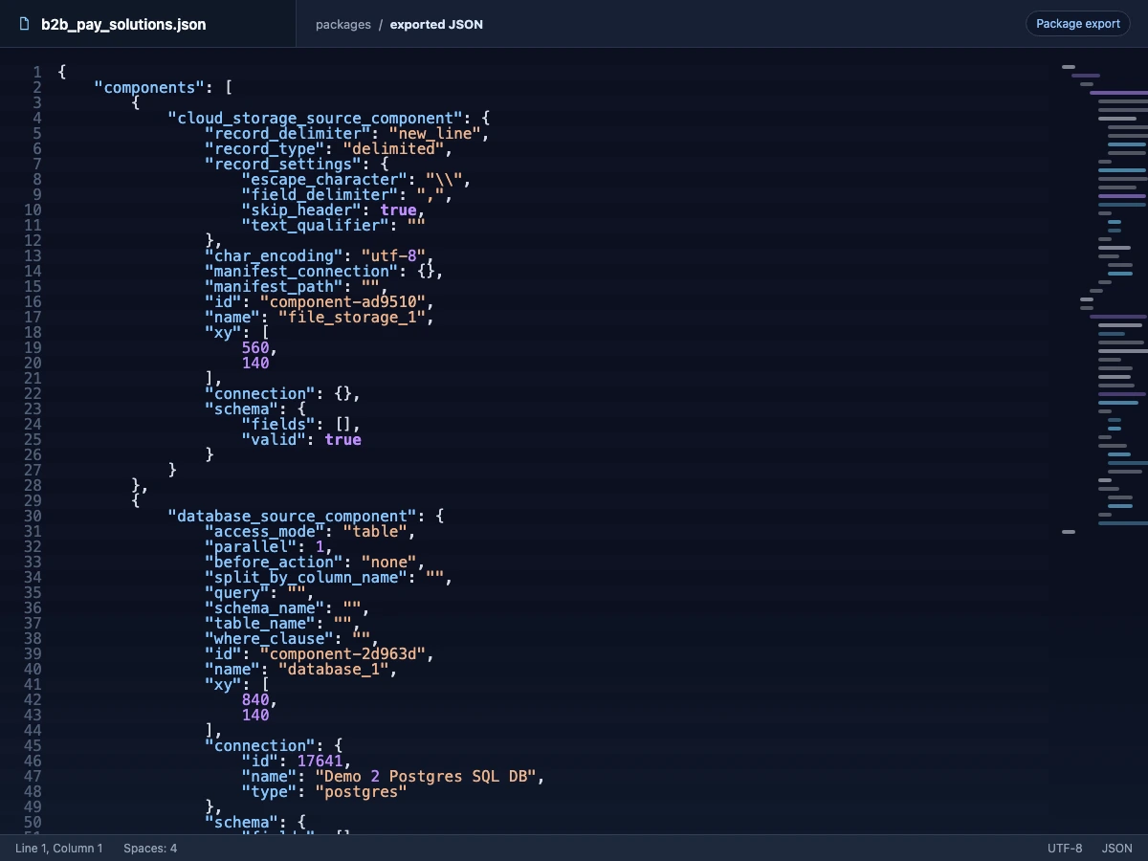Click the "before_action" key

(274, 562)
